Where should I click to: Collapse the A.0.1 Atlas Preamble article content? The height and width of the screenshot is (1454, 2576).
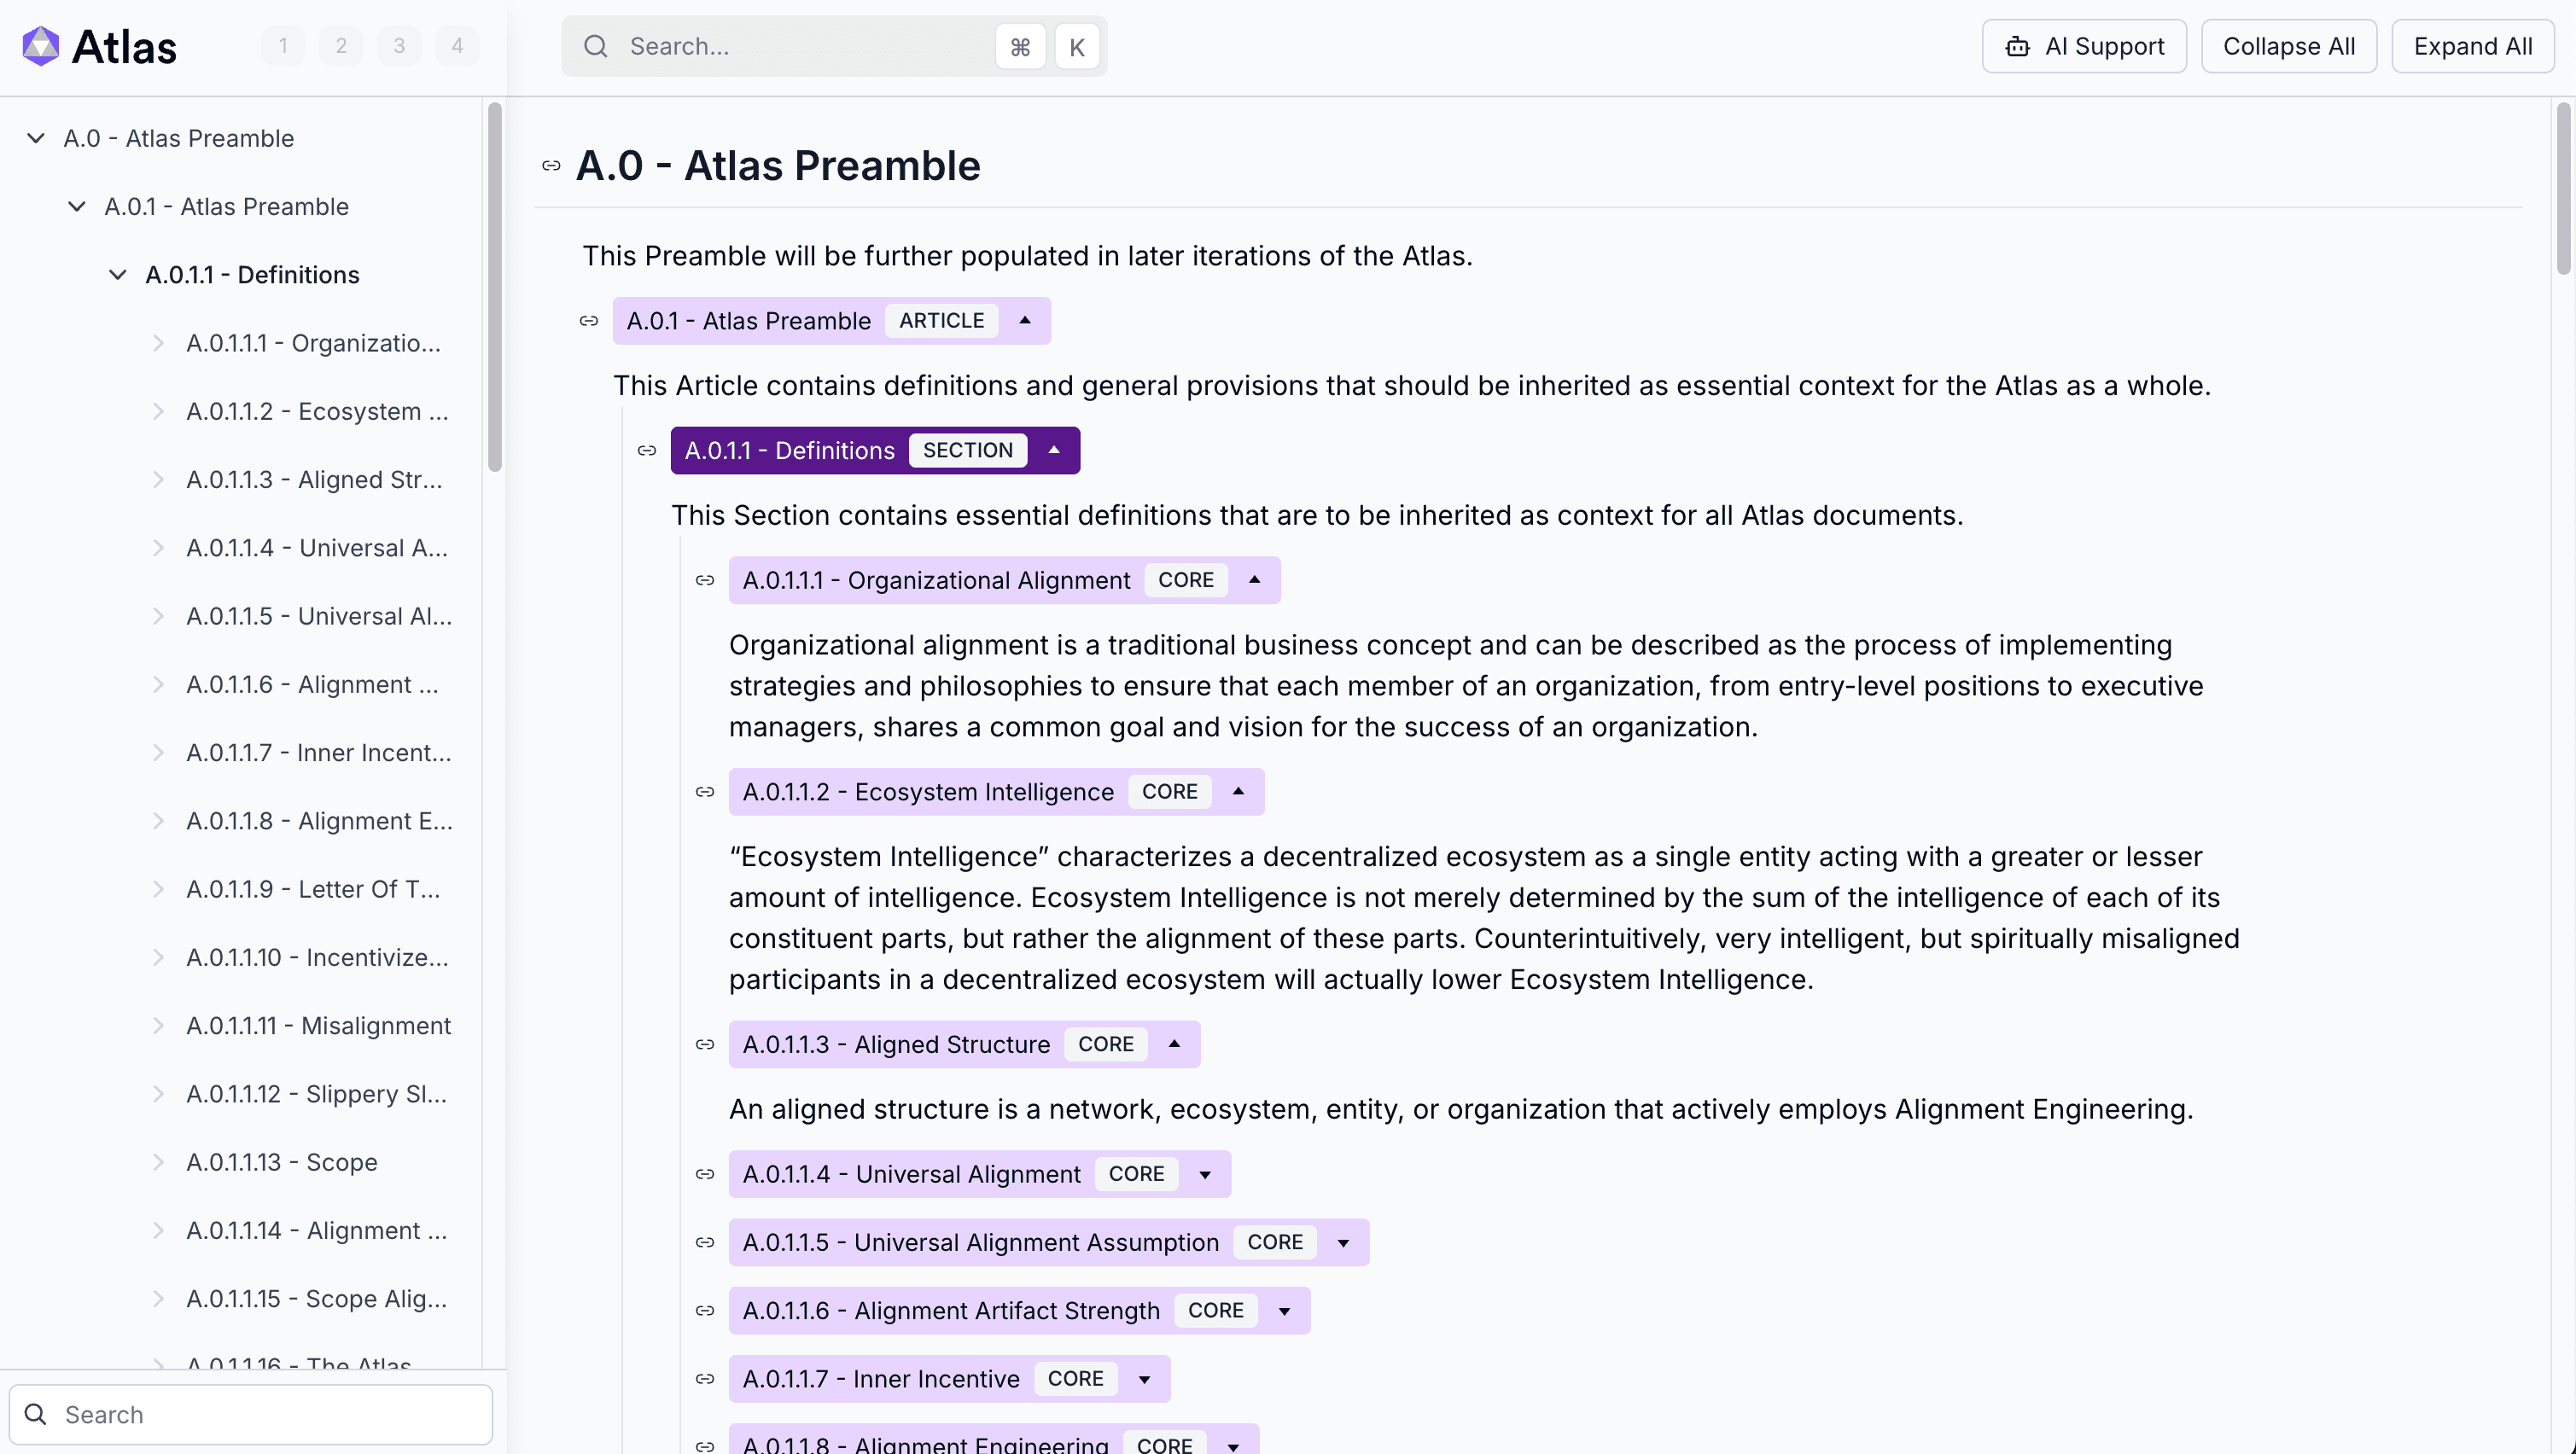(x=1025, y=320)
